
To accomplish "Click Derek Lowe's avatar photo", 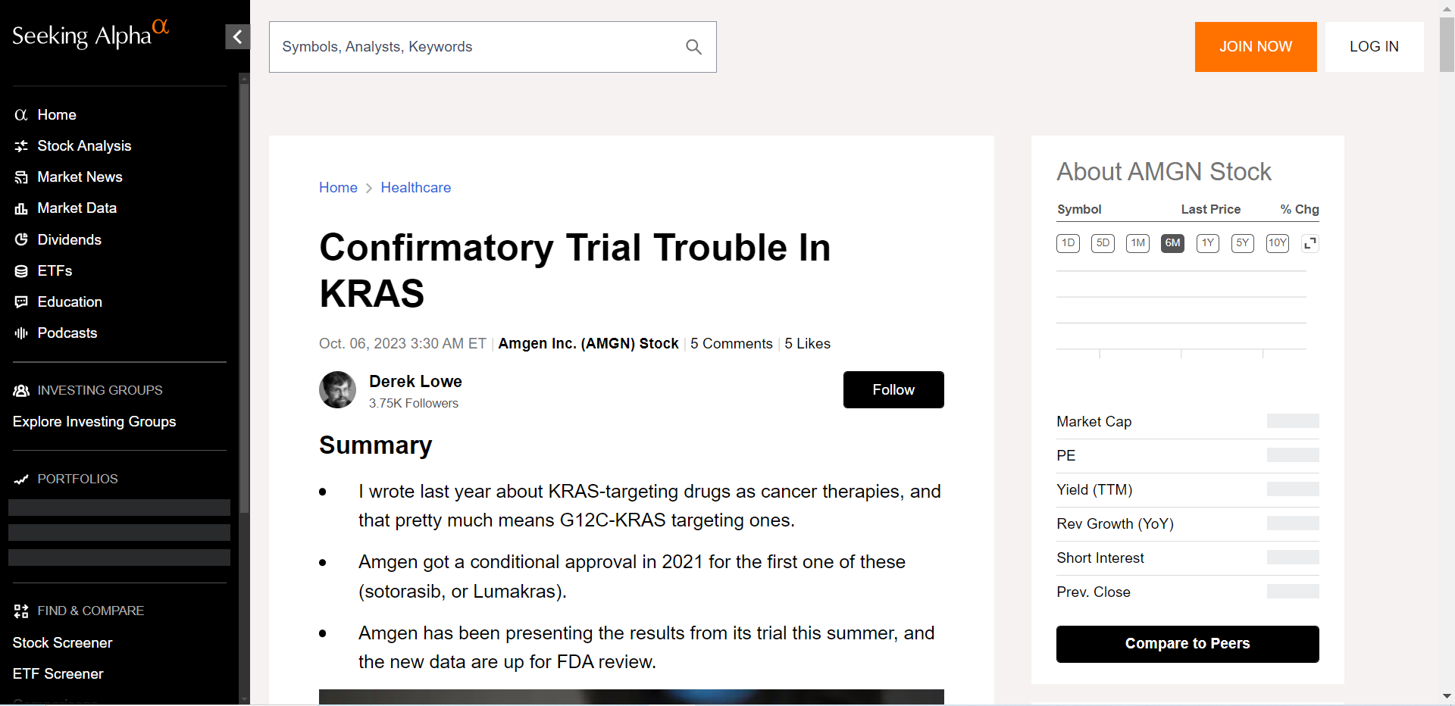I will (337, 389).
